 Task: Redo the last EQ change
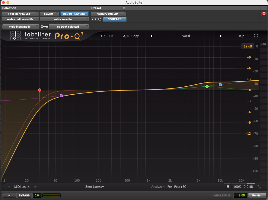click(x=111, y=36)
